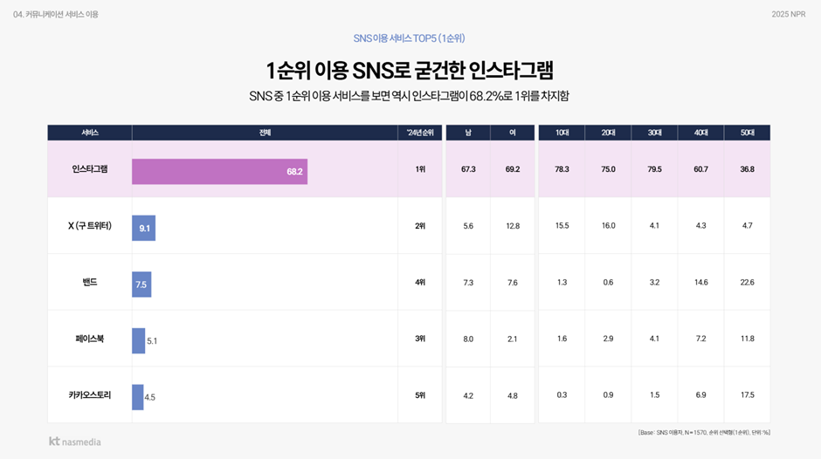The height and width of the screenshot is (459, 821).
Task: Click the 22.6 value in 밴드 row
Action: tap(747, 282)
